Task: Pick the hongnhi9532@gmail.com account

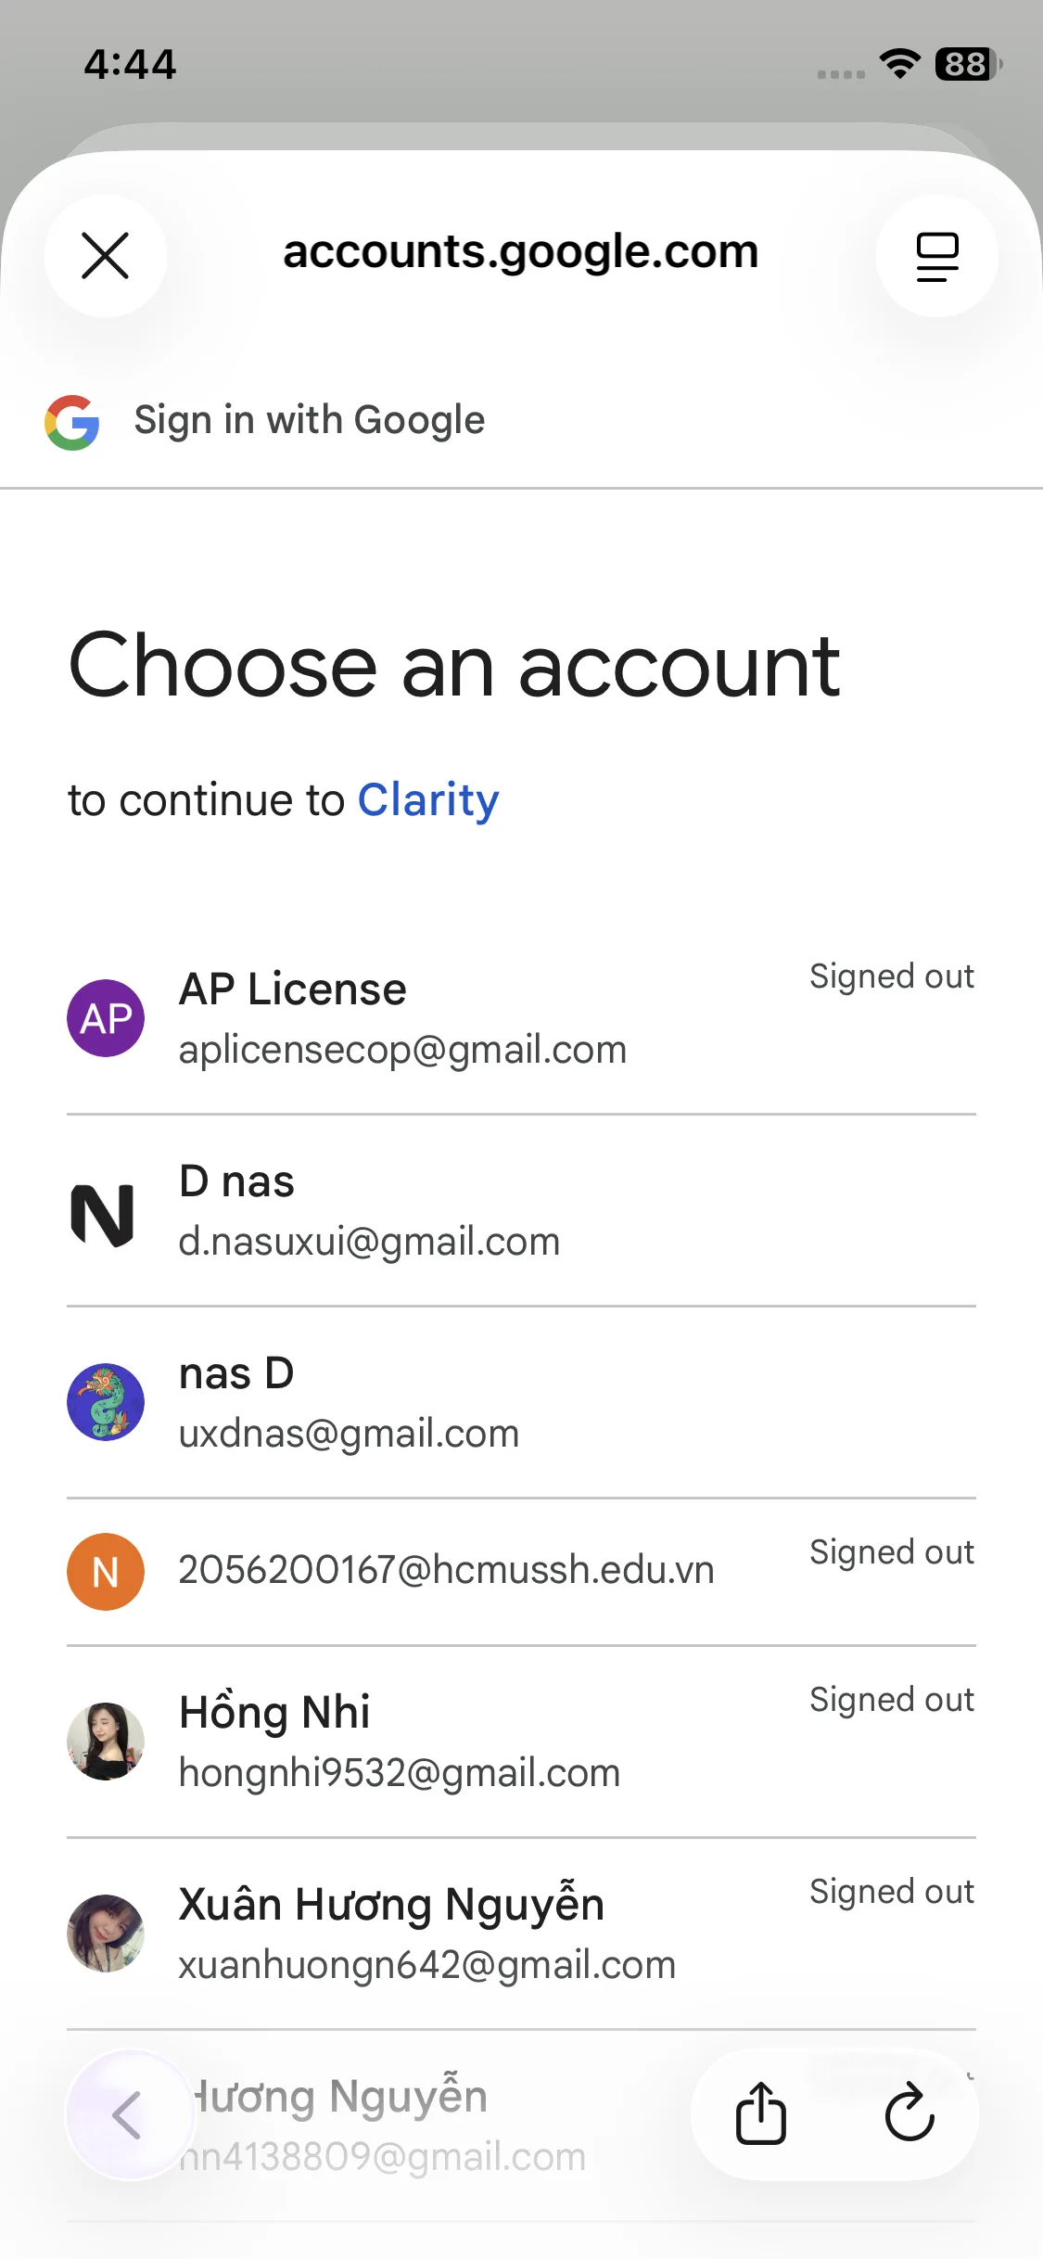Action: pos(399,1772)
